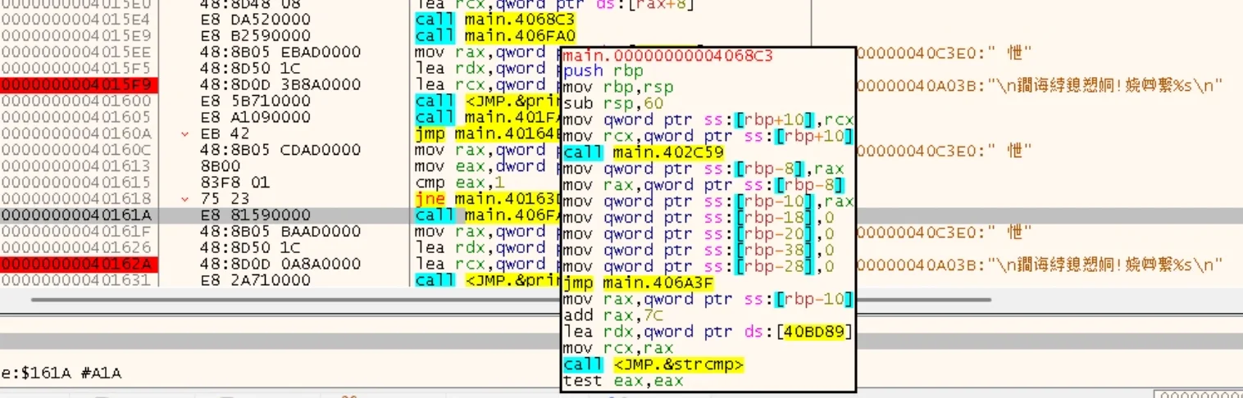
Task: Click opcode bytes E8 5B710000
Action: click(x=256, y=101)
